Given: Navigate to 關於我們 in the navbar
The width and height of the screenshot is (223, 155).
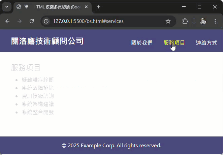Looking at the screenshot, I should (x=142, y=43).
